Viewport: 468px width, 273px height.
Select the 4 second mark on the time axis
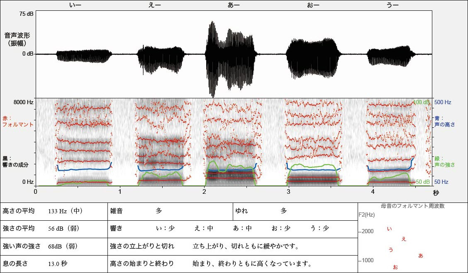click(x=373, y=192)
